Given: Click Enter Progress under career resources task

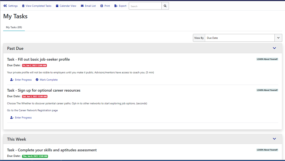Looking at the screenshot, I should click(x=23, y=117).
